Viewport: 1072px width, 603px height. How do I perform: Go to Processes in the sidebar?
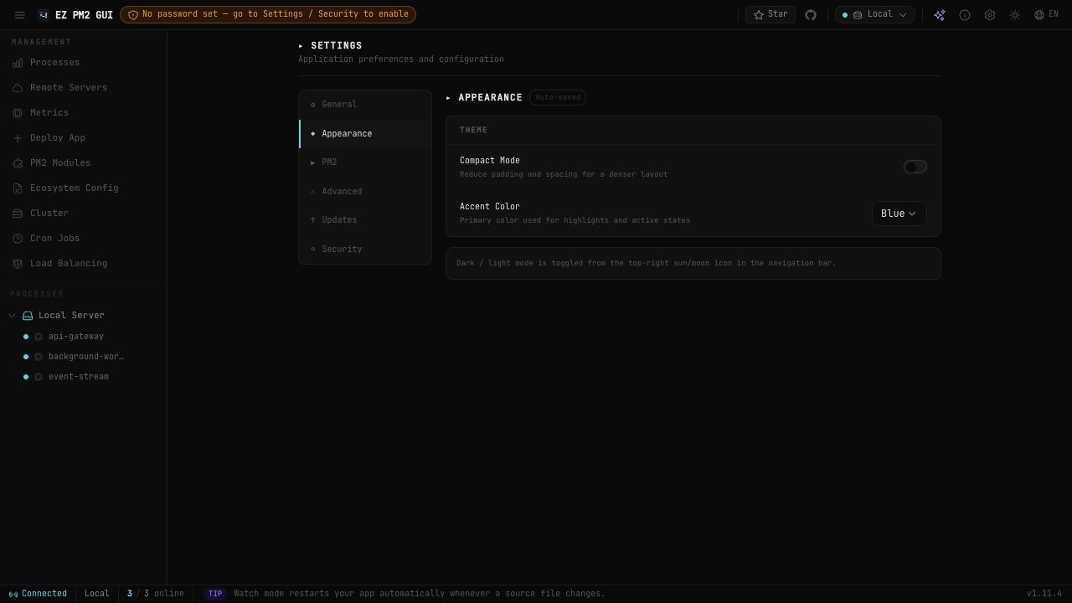click(83, 63)
